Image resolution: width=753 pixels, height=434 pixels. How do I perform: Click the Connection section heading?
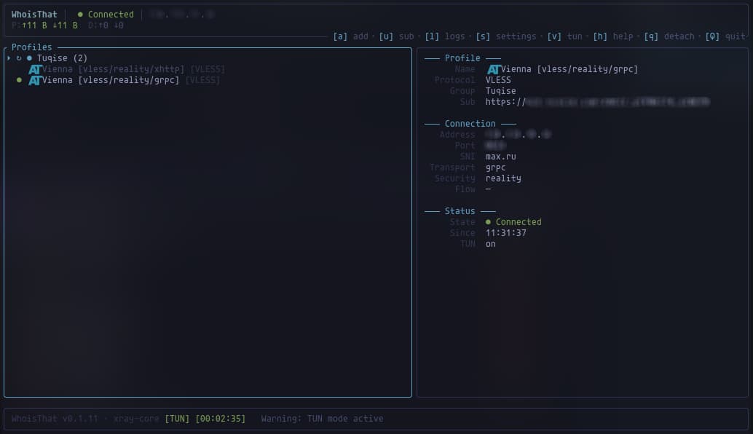tap(470, 123)
